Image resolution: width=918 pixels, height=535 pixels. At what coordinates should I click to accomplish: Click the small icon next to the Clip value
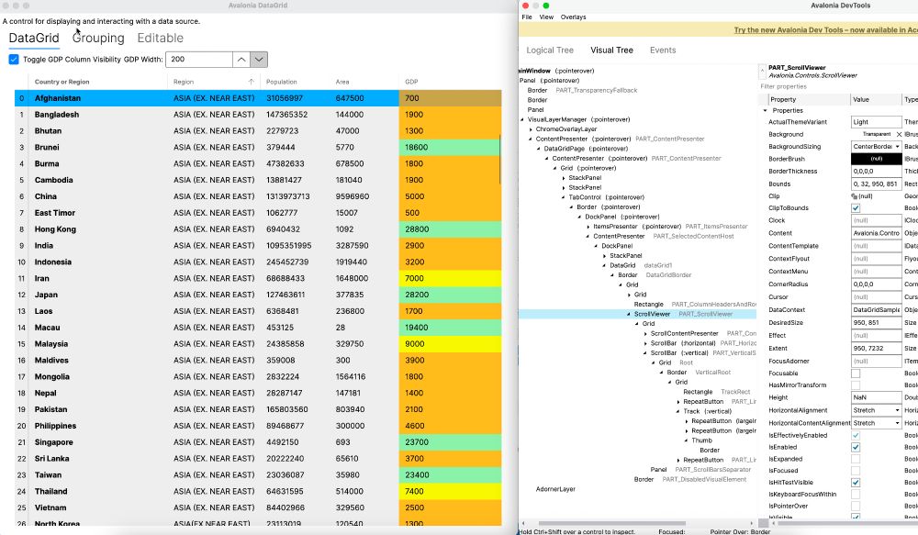pos(854,196)
